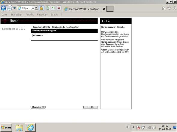This screenshot has height=132, width=177.
Task: Open the Datei menu
Action: 4,15
